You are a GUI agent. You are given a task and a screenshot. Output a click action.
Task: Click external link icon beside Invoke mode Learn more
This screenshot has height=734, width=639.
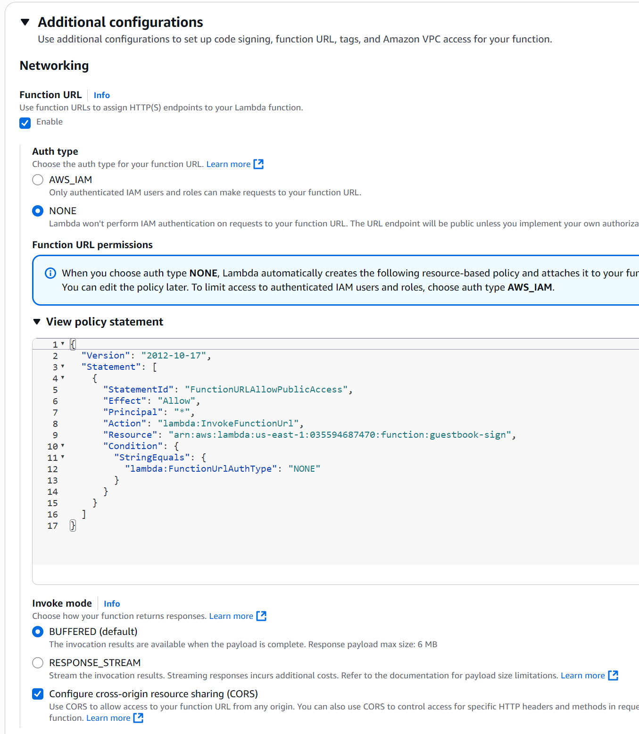(261, 616)
